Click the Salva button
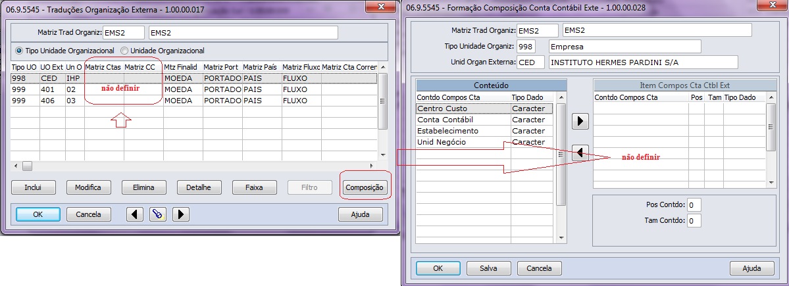 pos(488,268)
